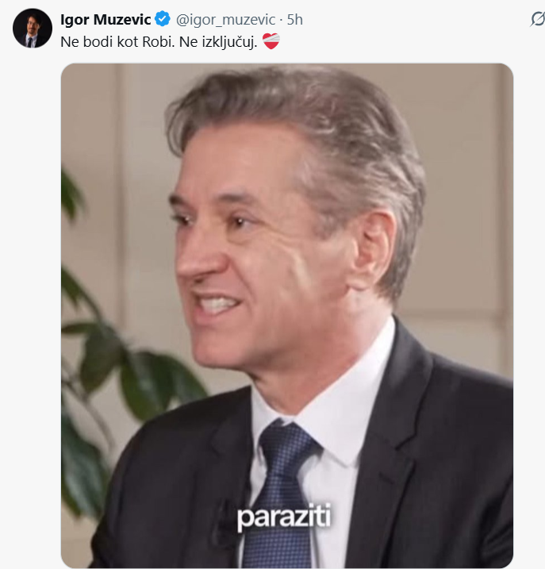Click the tweet text 'Ne bodi kot Robi'
The width and height of the screenshot is (545, 569).
pyautogui.click(x=117, y=42)
